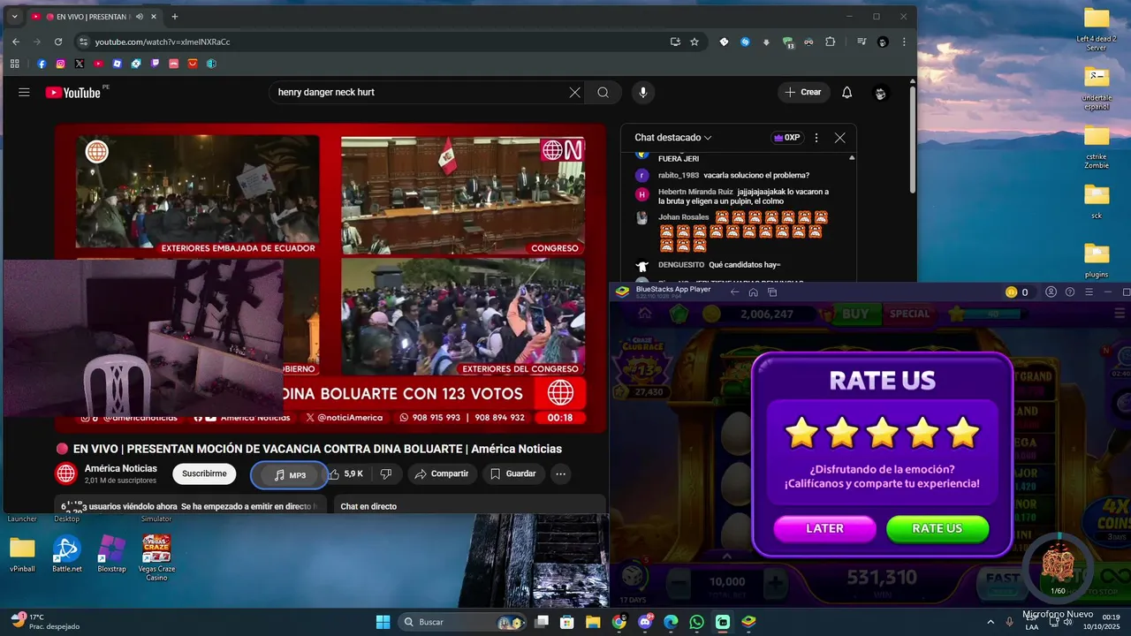1131x636 pixels.
Task: Close the live chat panel
Action: click(x=839, y=138)
